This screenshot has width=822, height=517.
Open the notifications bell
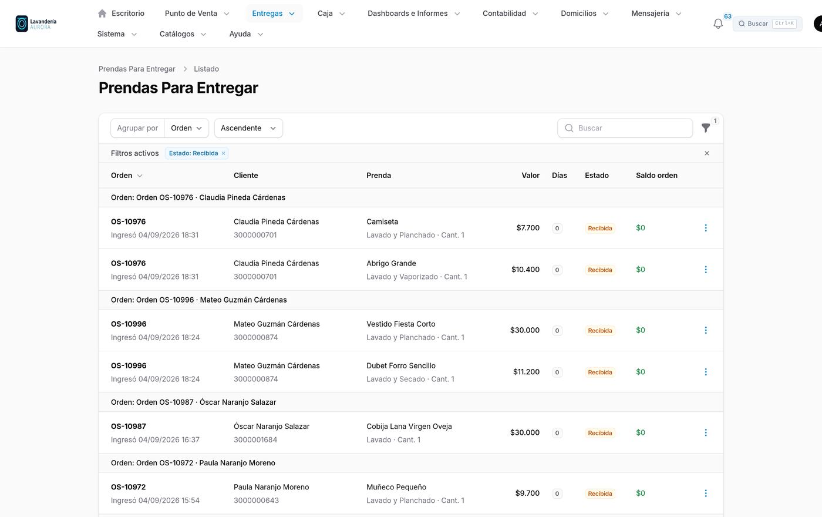pyautogui.click(x=718, y=23)
